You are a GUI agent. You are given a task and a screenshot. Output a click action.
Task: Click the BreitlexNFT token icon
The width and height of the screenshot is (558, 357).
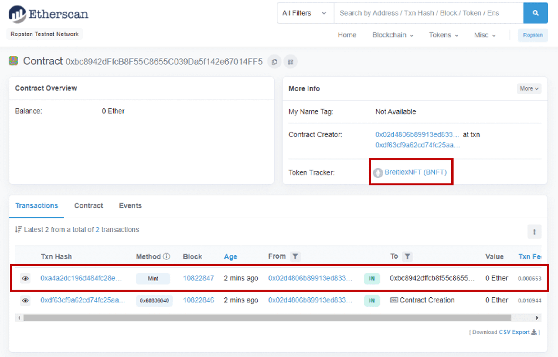tap(378, 173)
